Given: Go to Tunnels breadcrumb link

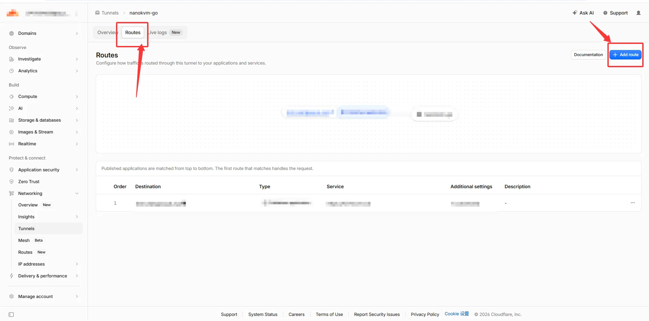Looking at the screenshot, I should [107, 13].
